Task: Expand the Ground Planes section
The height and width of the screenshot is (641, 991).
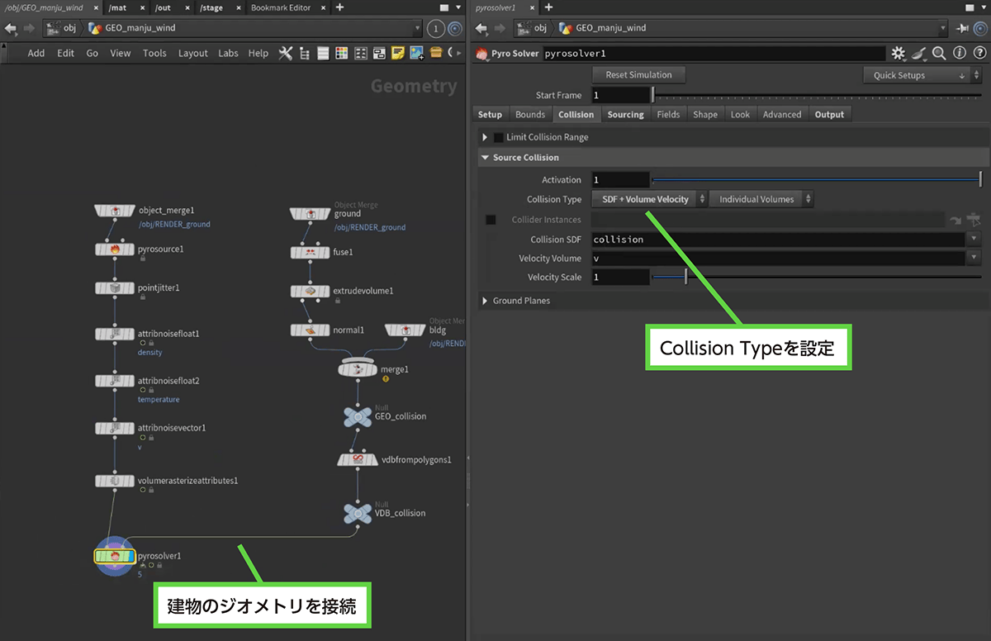Action: click(x=485, y=302)
